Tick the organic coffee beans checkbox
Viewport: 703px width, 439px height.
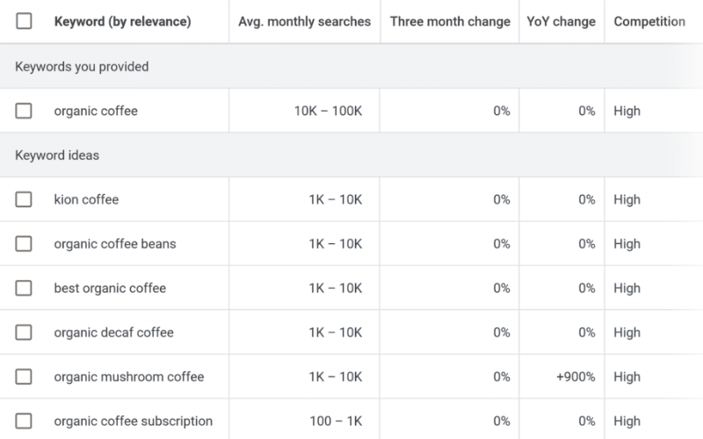click(x=24, y=244)
